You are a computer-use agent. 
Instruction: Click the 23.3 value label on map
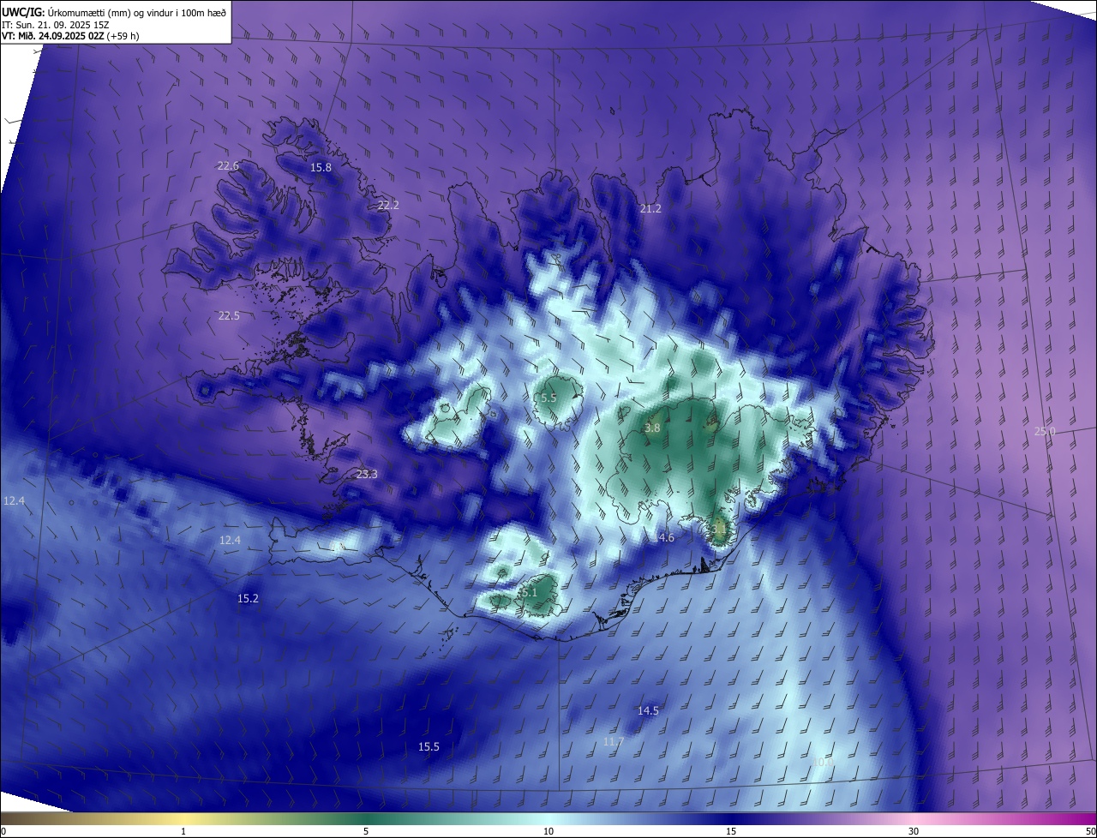(367, 474)
